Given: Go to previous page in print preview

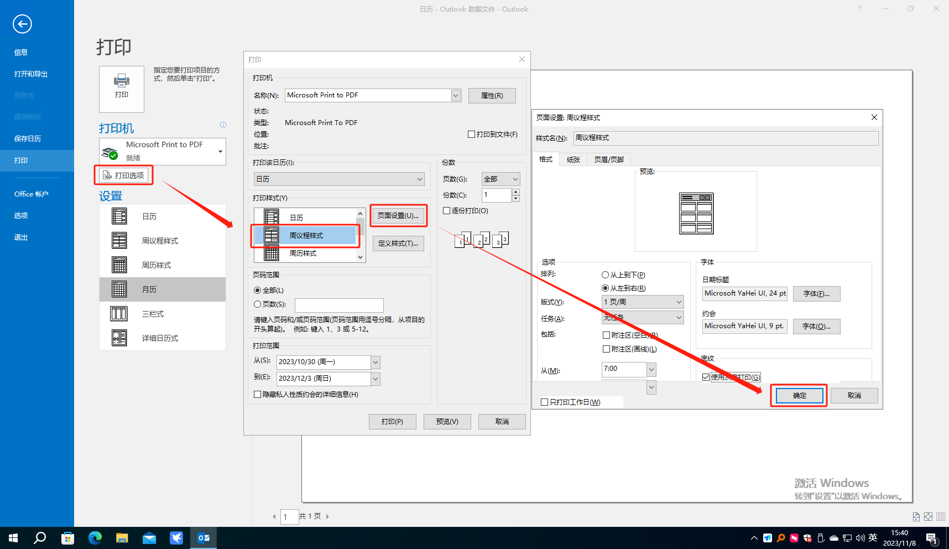Looking at the screenshot, I should tap(274, 516).
